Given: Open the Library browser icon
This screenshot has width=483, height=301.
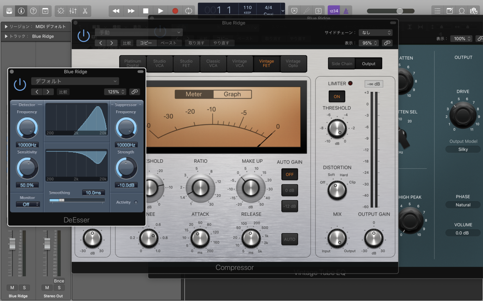Looking at the screenshot, I should coord(9,11).
